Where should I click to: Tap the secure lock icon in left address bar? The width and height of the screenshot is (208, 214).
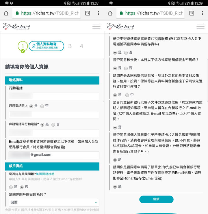[17, 13]
